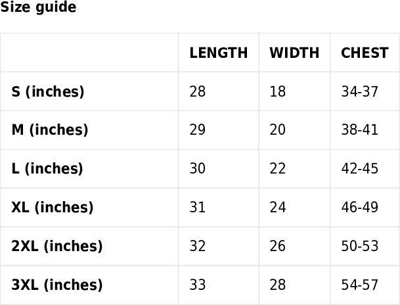
Task: Click the XL (inches) row label
Action: tap(53, 208)
